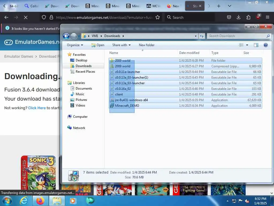The width and height of the screenshot is (274, 206).
Task: Expand the VM1 breadcrumb arrow
Action: (101, 36)
